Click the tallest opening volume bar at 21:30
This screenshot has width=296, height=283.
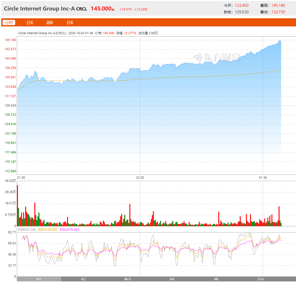tap(17, 205)
